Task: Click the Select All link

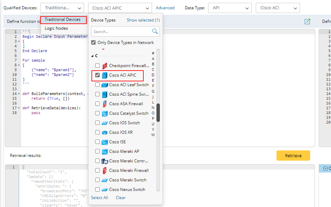Action: point(99,198)
